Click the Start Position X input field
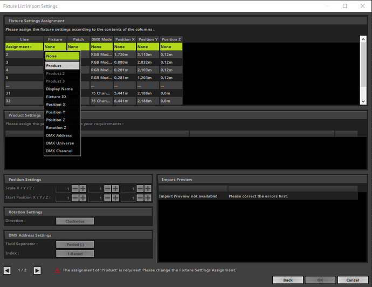The height and width of the screenshot is (287, 372). [x=63, y=198]
